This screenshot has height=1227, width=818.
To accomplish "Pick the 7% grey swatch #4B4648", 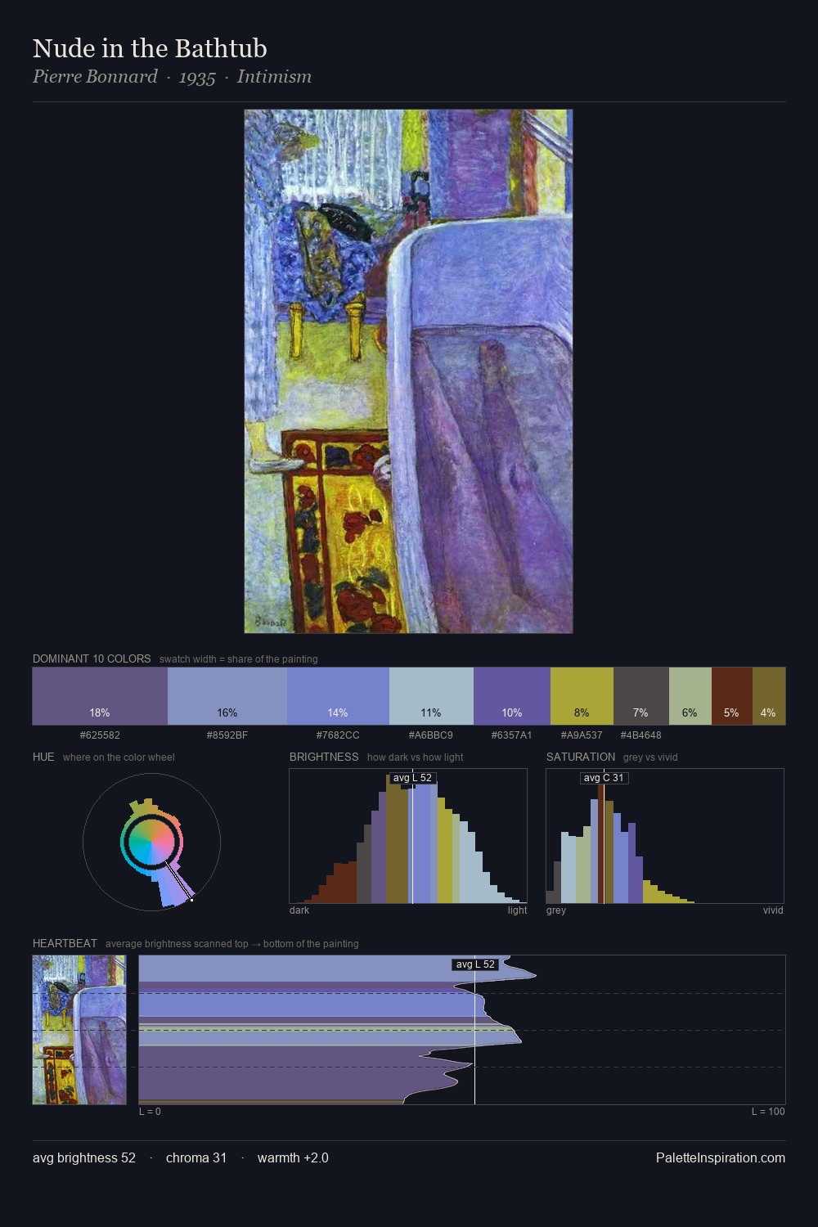I will point(641,696).
